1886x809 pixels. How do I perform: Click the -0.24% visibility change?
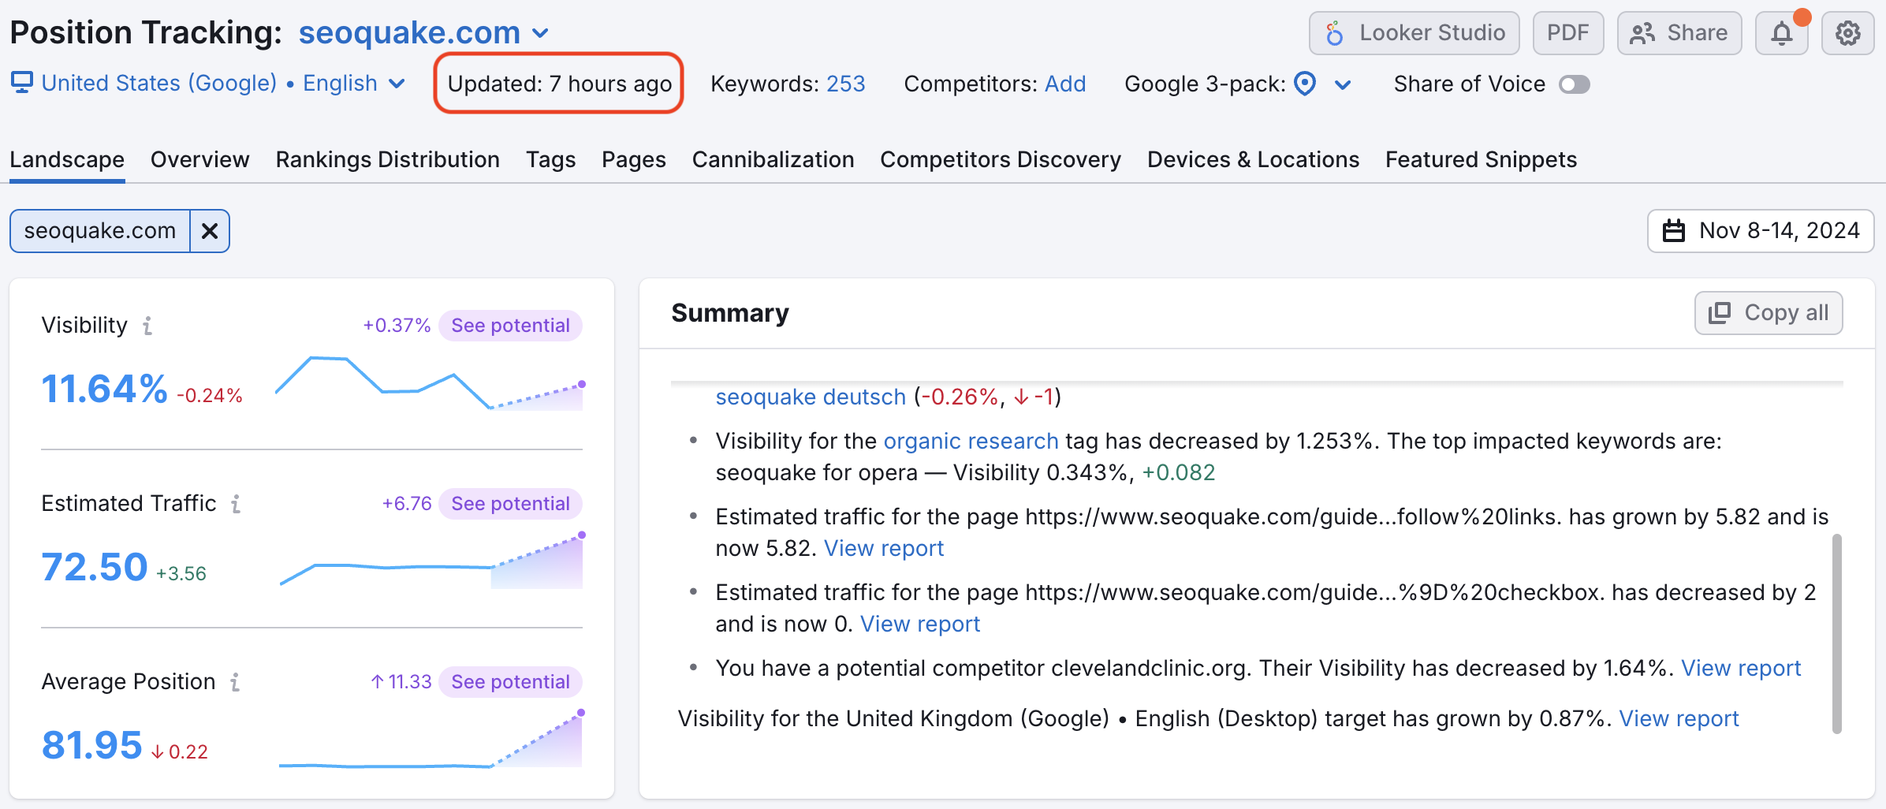210,395
